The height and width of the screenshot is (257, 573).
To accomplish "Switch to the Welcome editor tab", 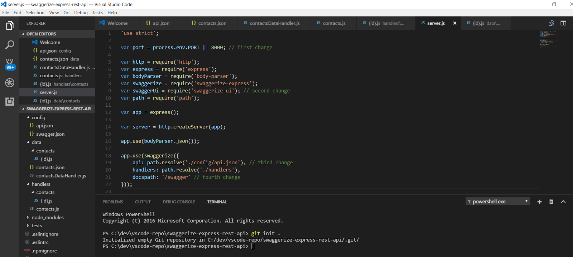I will pos(117,23).
